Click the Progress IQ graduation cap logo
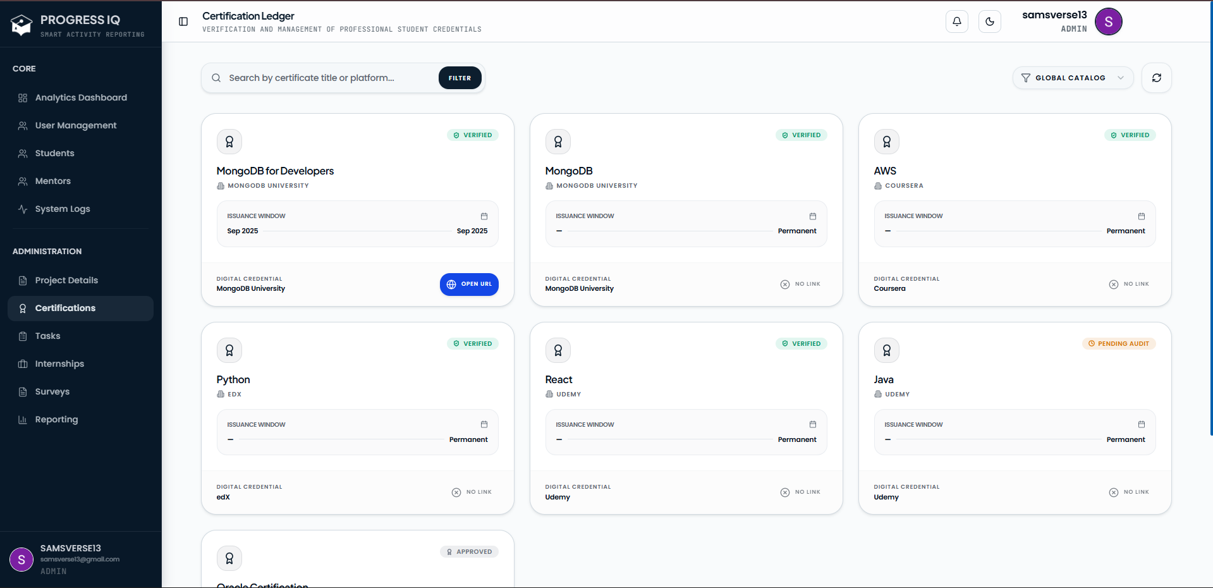The width and height of the screenshot is (1213, 588). (x=21, y=25)
